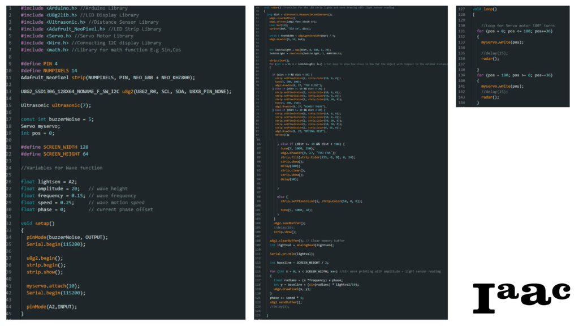Click the void loop() function header
579x326 pixels.
[485, 10]
